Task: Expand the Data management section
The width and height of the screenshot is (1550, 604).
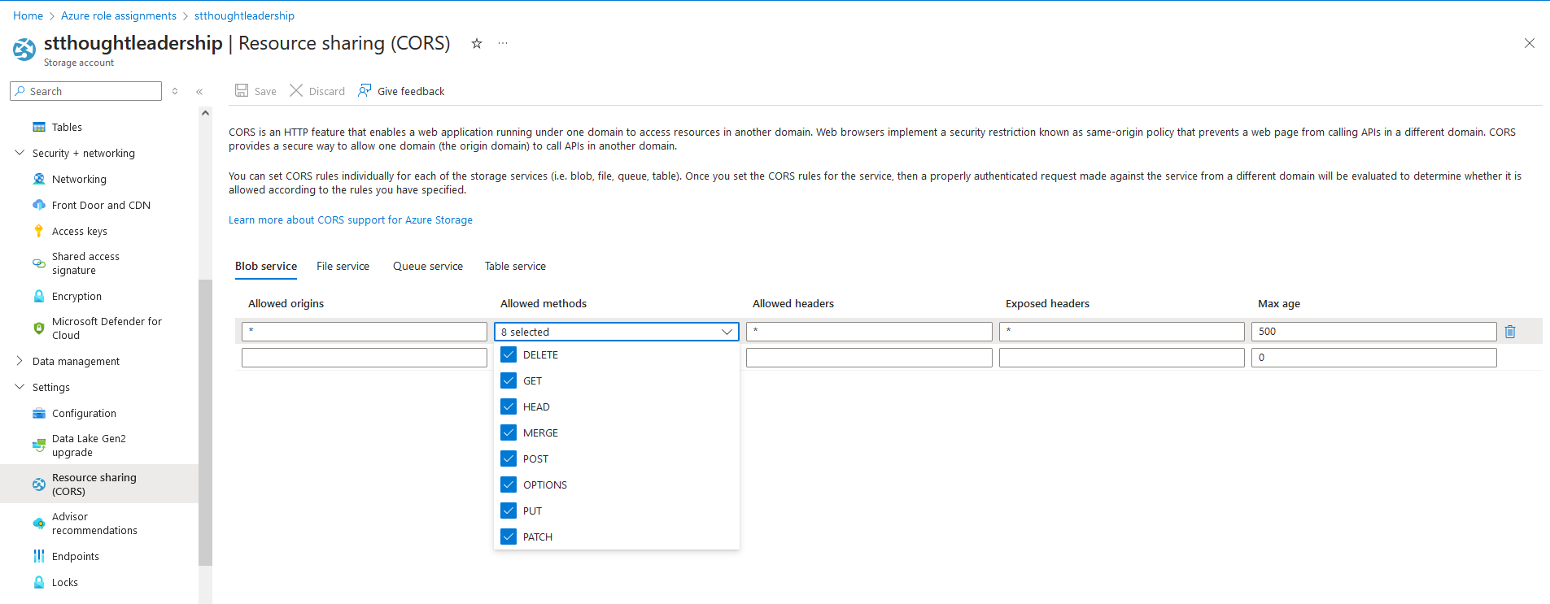Action: [20, 361]
